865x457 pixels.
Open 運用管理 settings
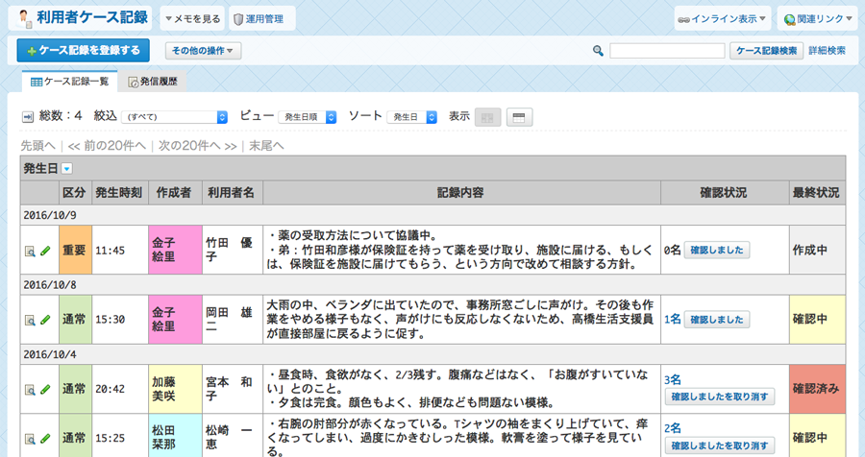tap(261, 19)
